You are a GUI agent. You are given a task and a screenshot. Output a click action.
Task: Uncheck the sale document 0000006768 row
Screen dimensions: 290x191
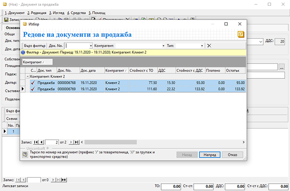[32, 83]
